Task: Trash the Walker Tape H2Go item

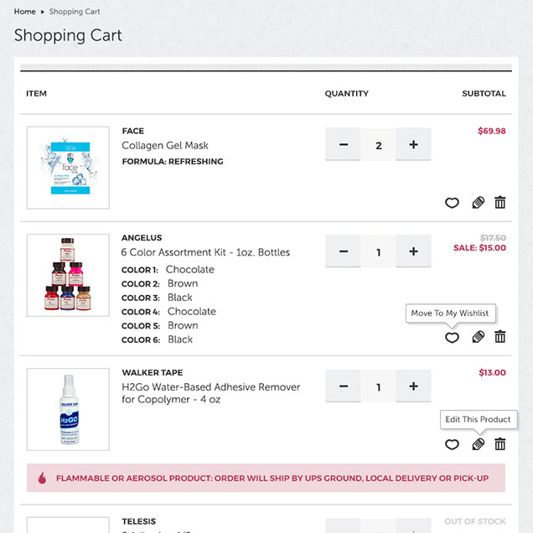Action: tap(500, 444)
